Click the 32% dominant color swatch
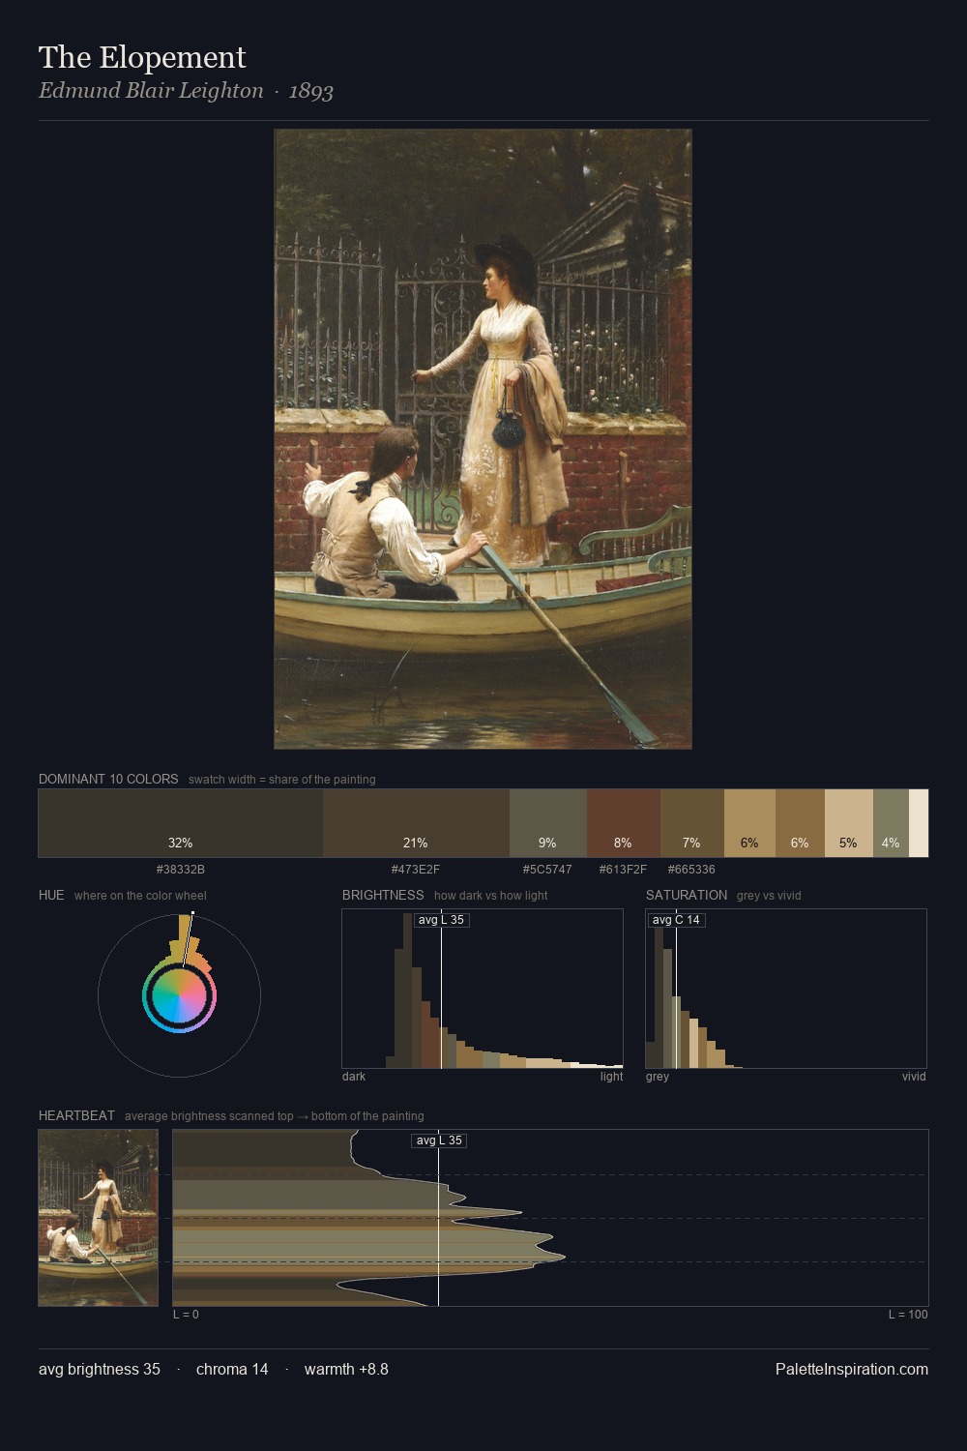Image resolution: width=967 pixels, height=1451 pixels. click(x=181, y=823)
